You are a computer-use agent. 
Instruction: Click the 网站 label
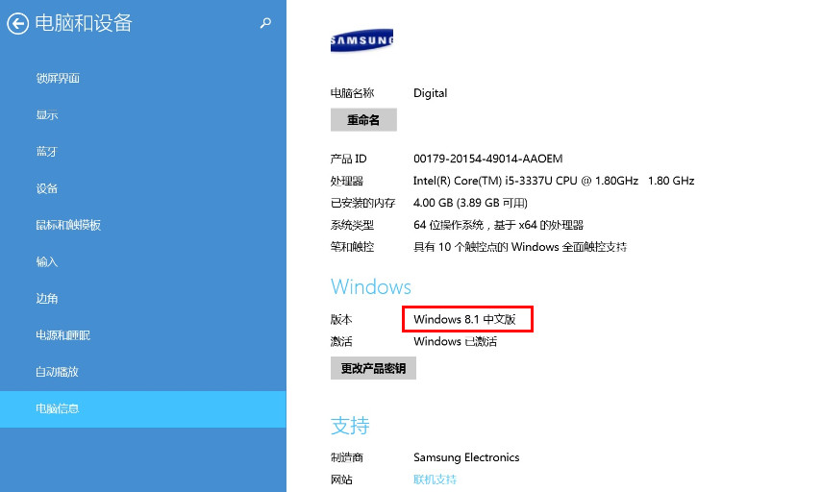click(x=341, y=480)
